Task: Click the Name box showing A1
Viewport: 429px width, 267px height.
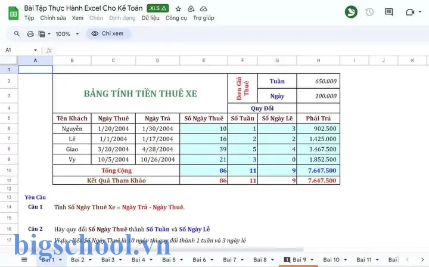Action: click(17, 50)
